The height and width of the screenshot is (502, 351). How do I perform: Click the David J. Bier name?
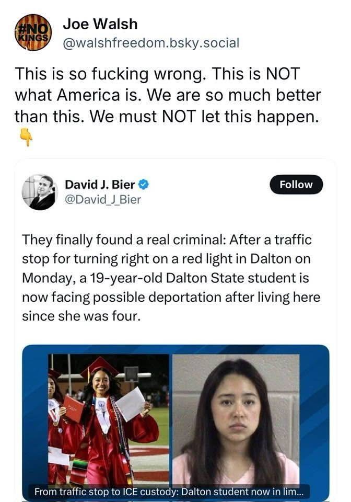point(100,185)
